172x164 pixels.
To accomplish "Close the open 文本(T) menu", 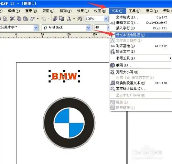I will 118,11.
